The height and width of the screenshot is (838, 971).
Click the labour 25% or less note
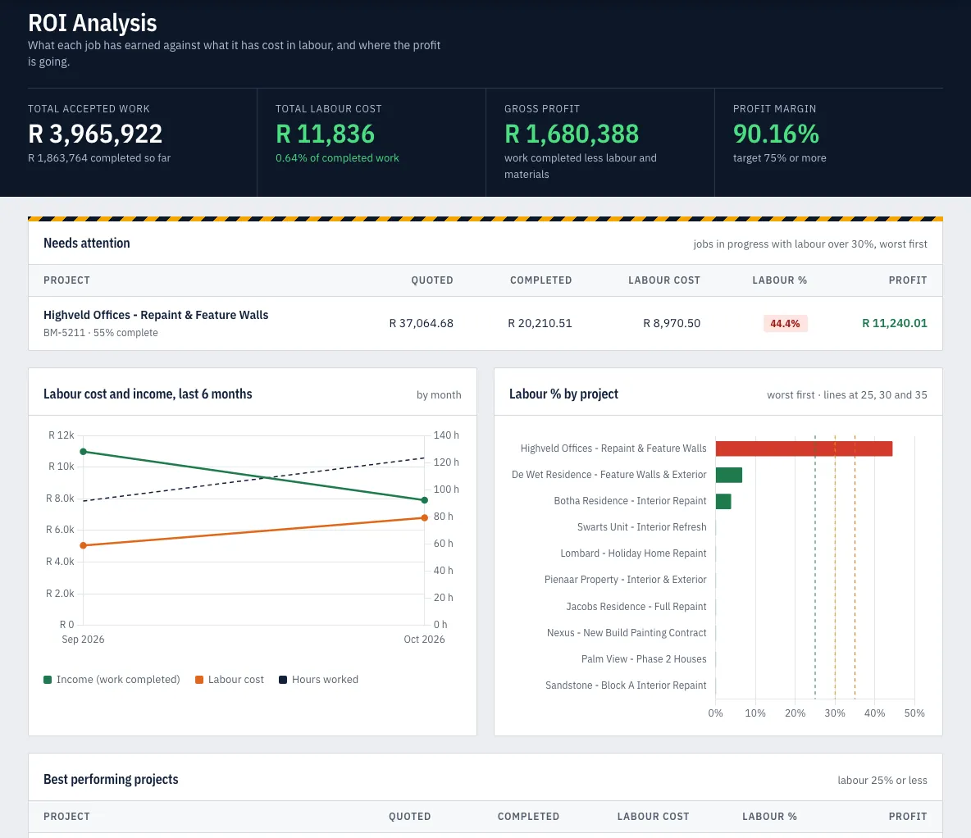(882, 781)
